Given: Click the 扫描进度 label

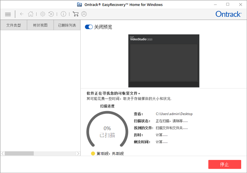Looking at the screenshot, I should (107, 106).
